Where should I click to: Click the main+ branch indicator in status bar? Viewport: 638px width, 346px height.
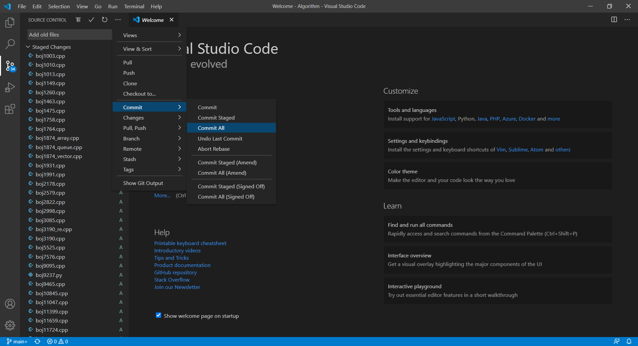click(17, 341)
